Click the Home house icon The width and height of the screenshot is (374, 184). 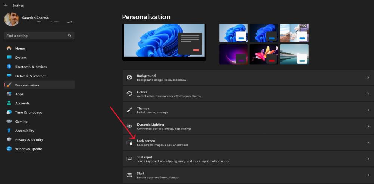click(x=9, y=49)
